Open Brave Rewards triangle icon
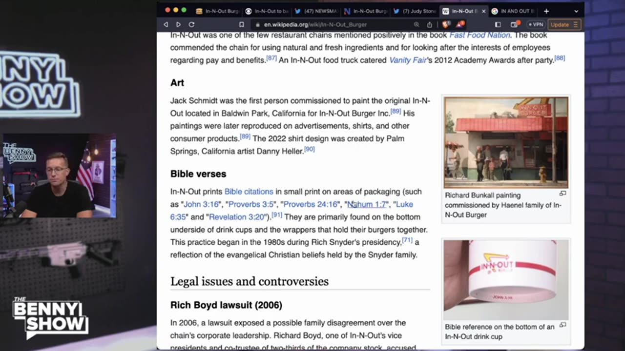Image resolution: width=625 pixels, height=351 pixels. (460, 24)
